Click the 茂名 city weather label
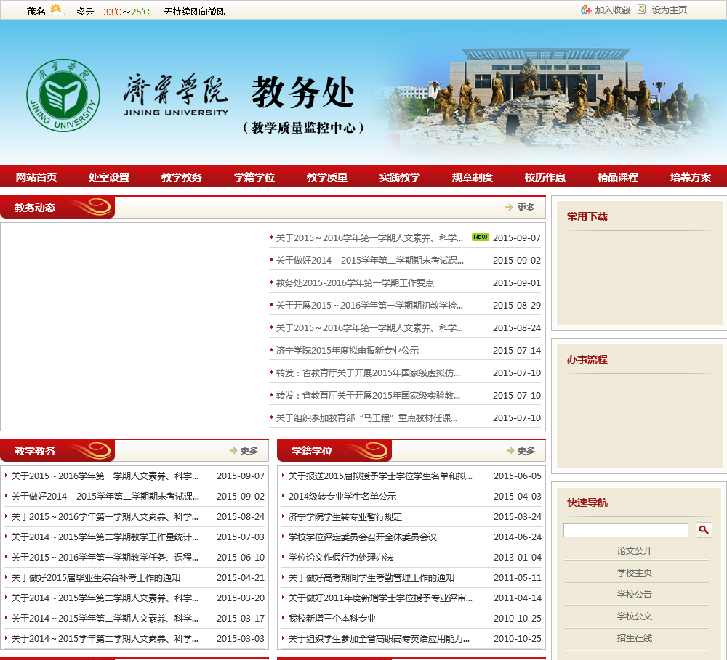The width and height of the screenshot is (727, 660). pos(36,11)
